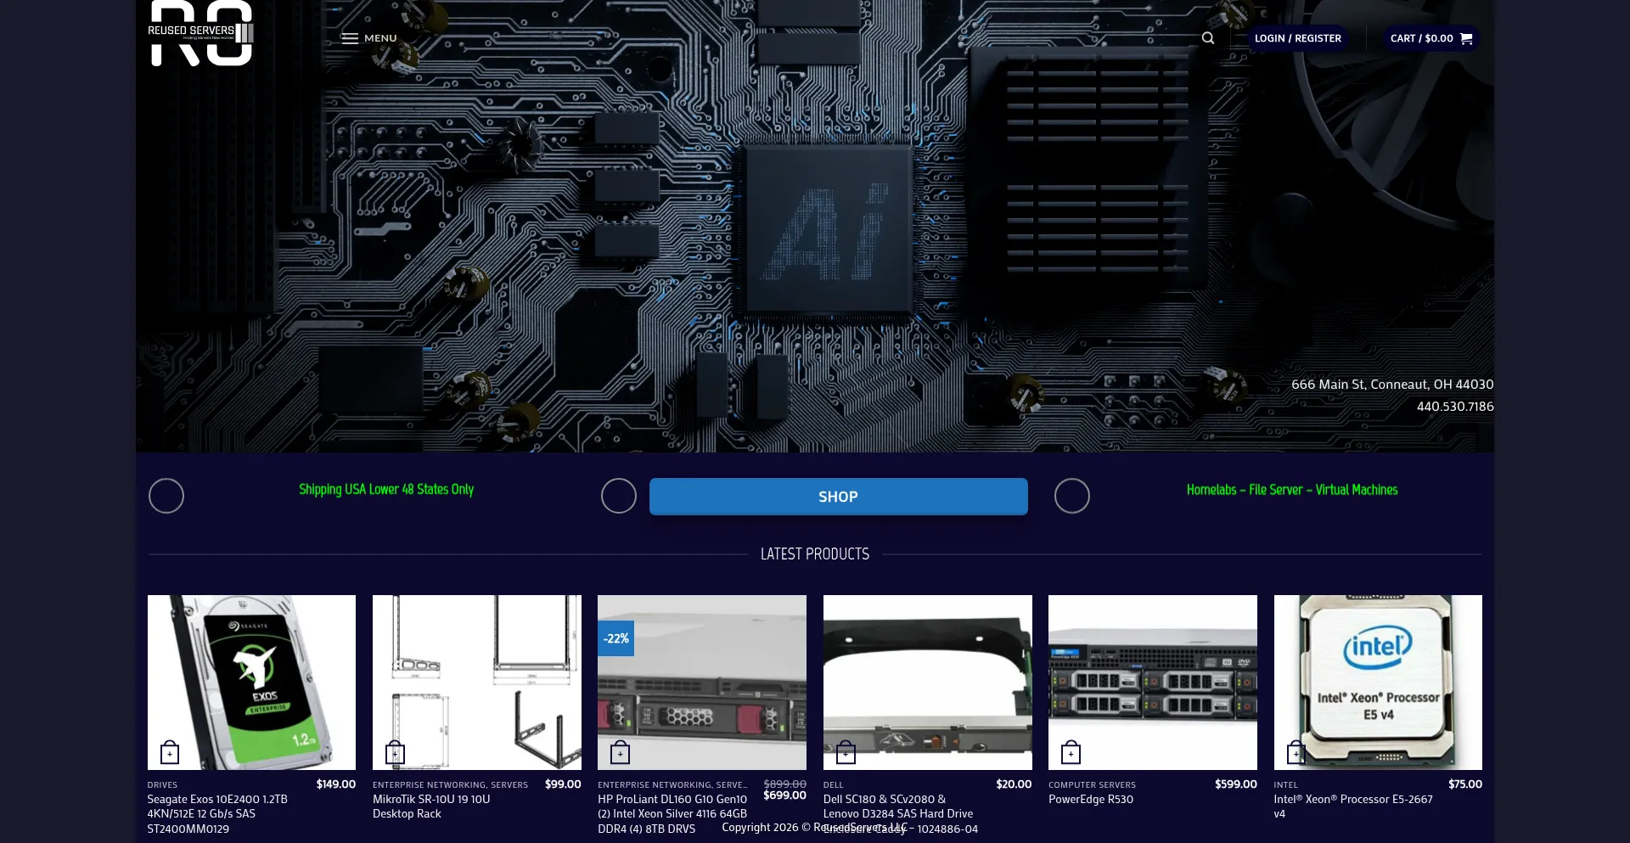Open Intel Xeon Processor E5-2667 title
This screenshot has width=1630, height=843.
coord(1353,806)
